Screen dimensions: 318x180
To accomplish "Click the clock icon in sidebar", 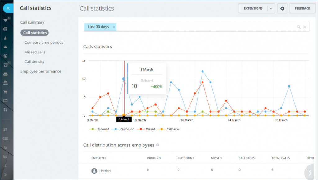I will coord(6,56).
